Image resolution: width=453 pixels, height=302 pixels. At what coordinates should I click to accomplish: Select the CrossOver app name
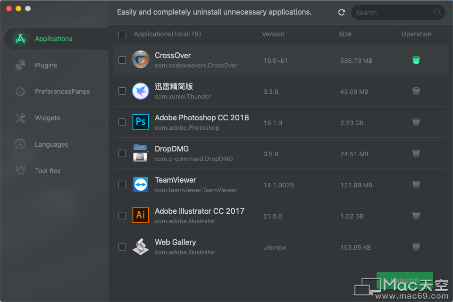tap(173, 55)
